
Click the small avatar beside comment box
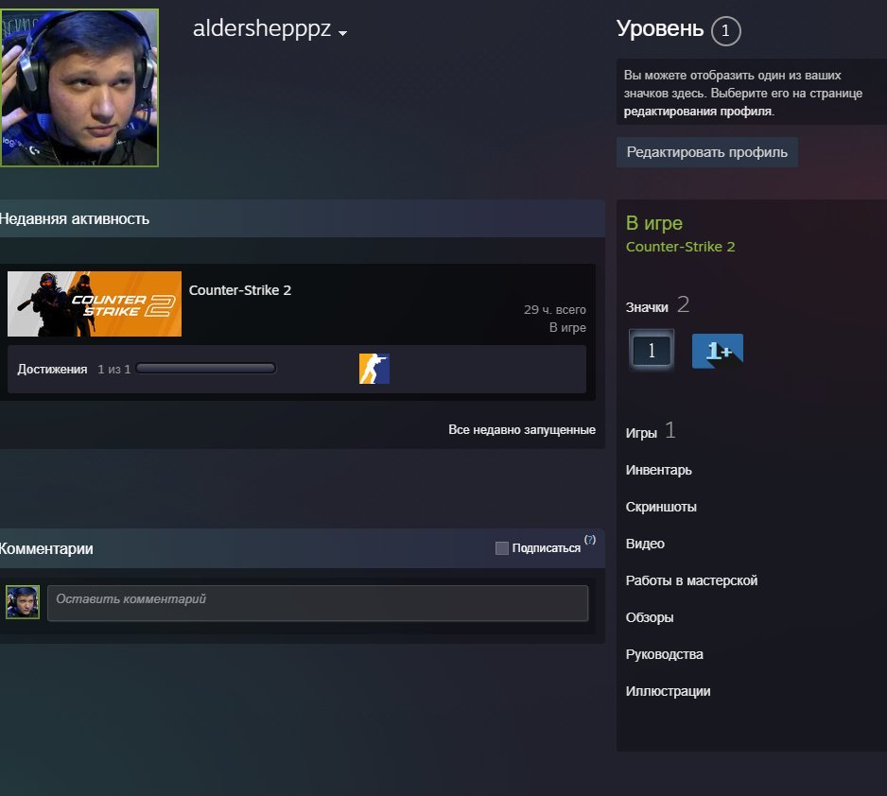coord(23,602)
